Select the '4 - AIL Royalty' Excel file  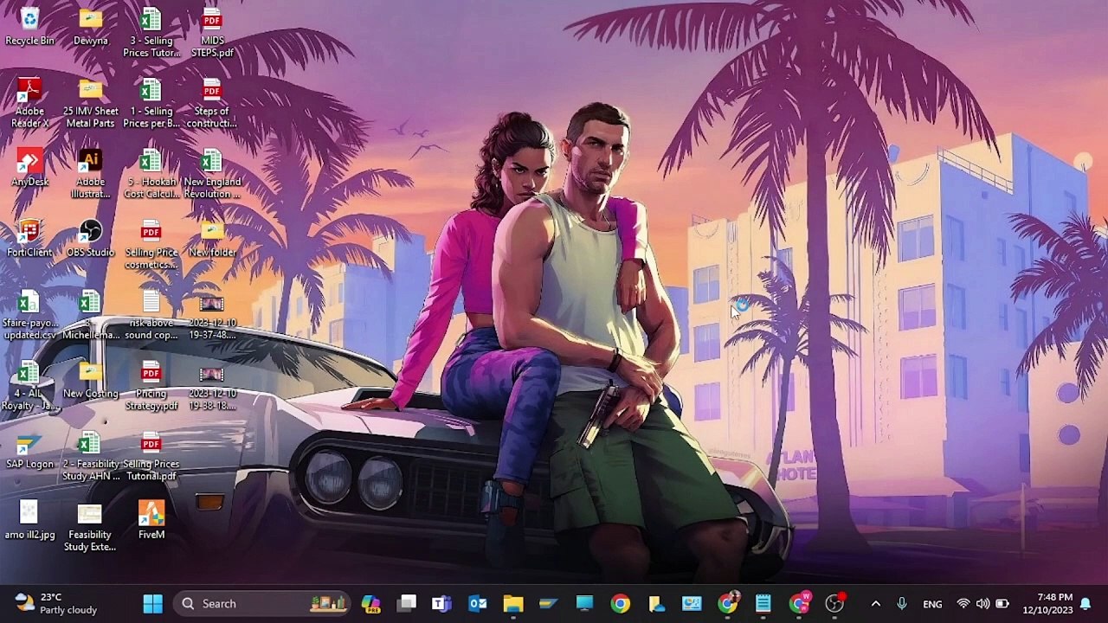pyautogui.click(x=29, y=386)
